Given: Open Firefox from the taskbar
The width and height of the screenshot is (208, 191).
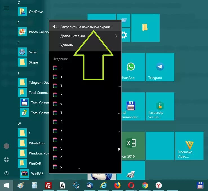Looking at the screenshot, I should 117,185.
